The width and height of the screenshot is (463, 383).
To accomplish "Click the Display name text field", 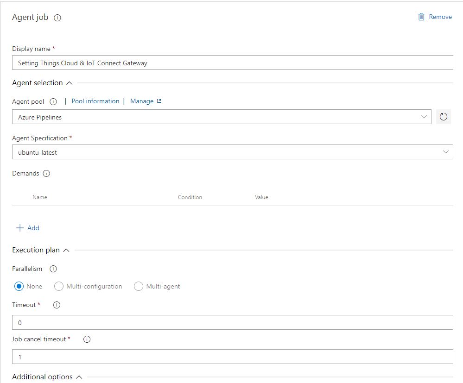I will click(x=232, y=63).
